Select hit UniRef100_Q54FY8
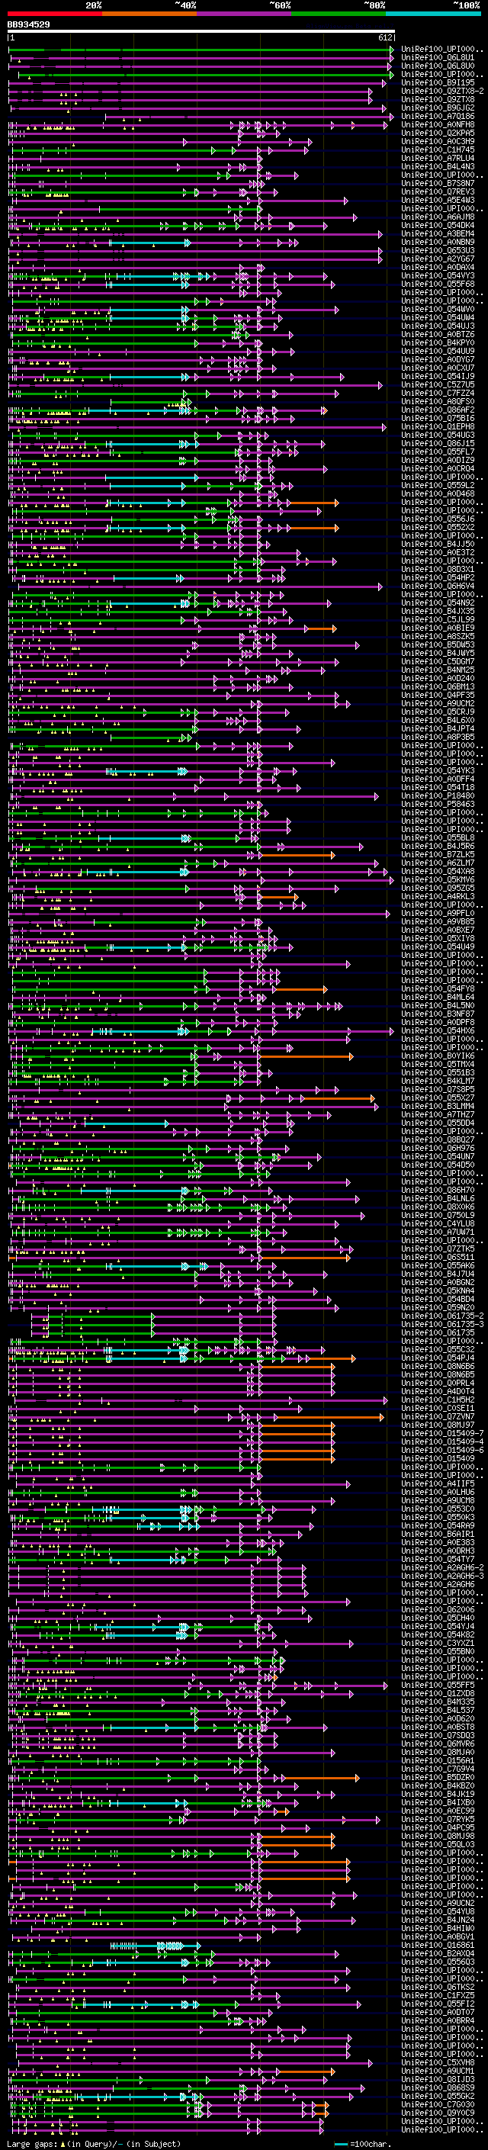This screenshot has width=488, height=2150. click(438, 989)
